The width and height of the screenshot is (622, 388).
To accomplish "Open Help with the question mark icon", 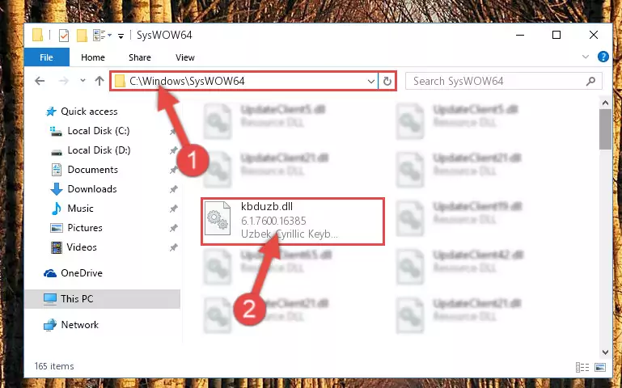I will click(603, 57).
